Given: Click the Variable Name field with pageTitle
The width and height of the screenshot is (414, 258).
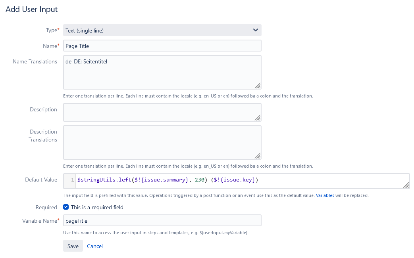Looking at the screenshot, I should [162, 220].
